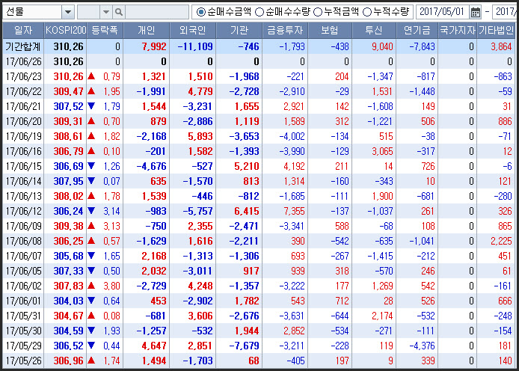Click the down arrow on 17/06/12 row
This screenshot has height=371, width=519.
(91, 211)
